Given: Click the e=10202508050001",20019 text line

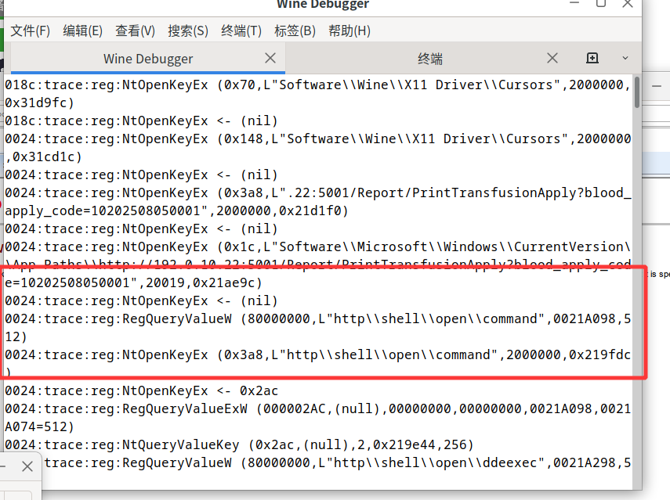Looking at the screenshot, I should pyautogui.click(x=133, y=282).
